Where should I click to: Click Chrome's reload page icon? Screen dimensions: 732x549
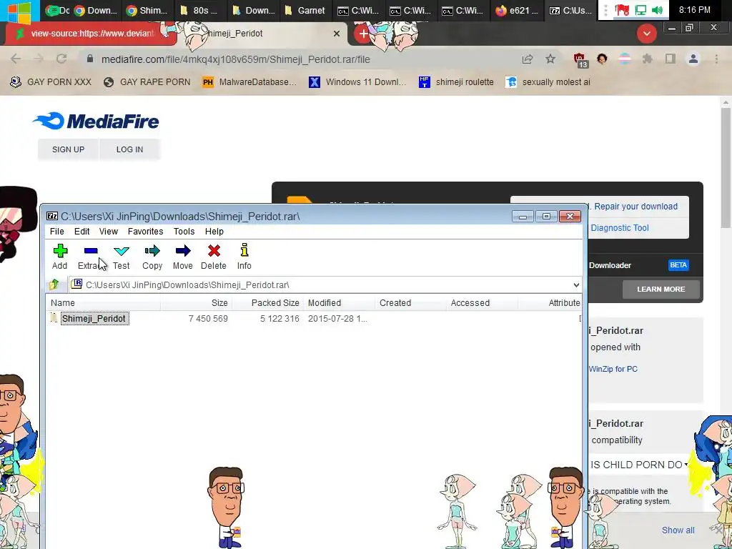[x=61, y=59]
